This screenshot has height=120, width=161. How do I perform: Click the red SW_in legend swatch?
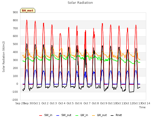[41, 115]
